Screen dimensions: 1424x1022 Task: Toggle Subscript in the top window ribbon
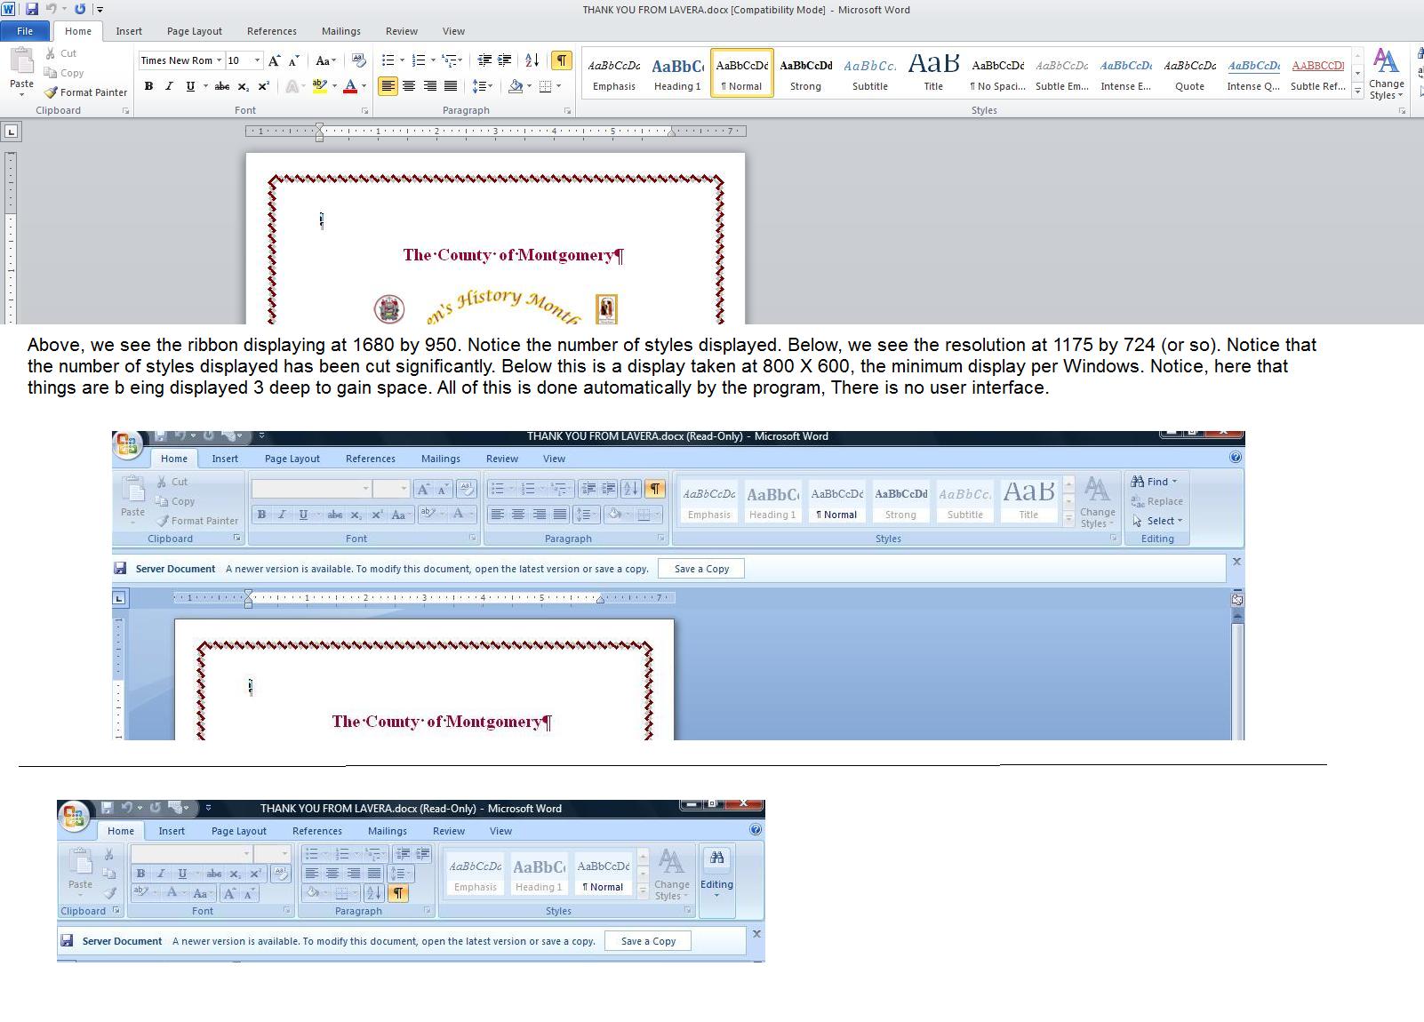[243, 86]
